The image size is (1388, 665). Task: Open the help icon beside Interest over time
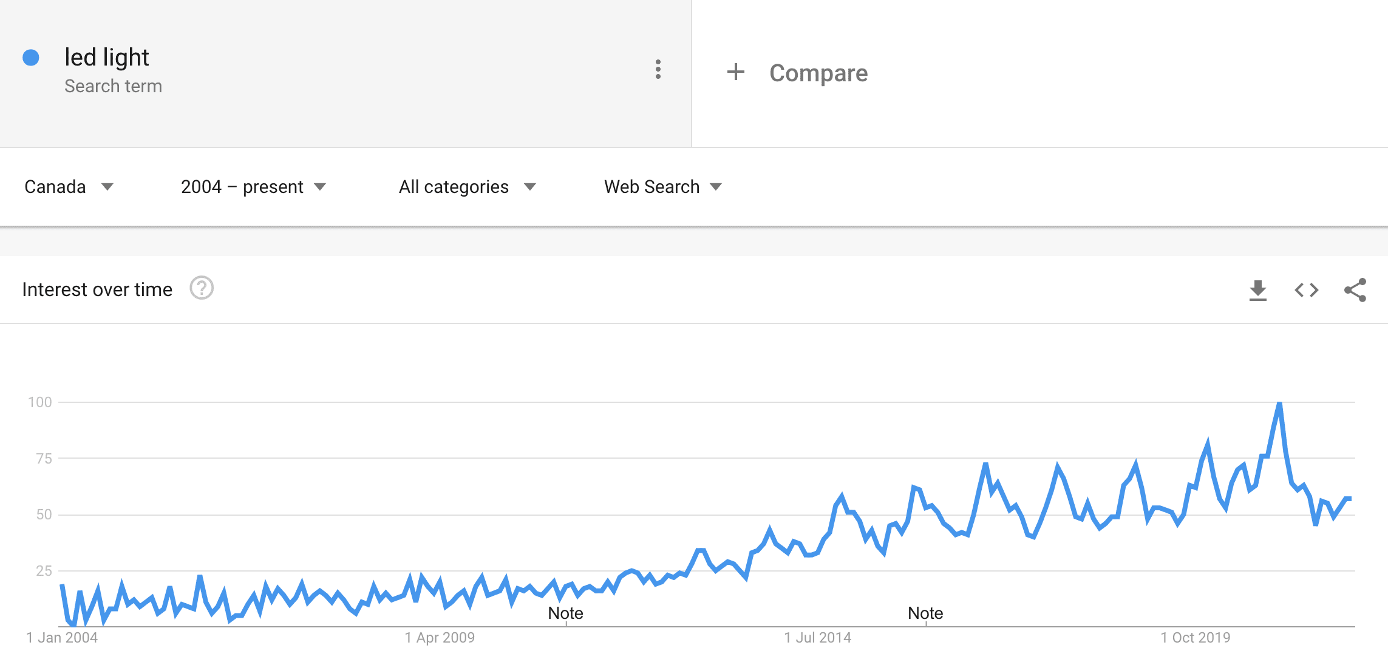[202, 288]
